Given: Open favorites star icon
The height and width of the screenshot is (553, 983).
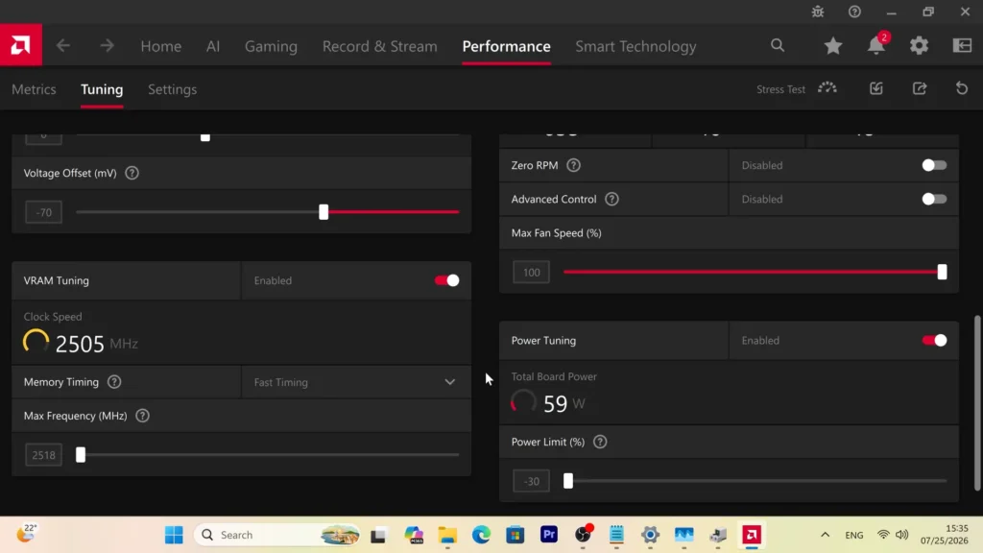Looking at the screenshot, I should coord(832,45).
